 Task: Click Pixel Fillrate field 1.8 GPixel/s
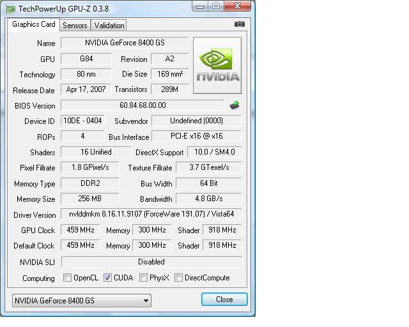pos(90,167)
